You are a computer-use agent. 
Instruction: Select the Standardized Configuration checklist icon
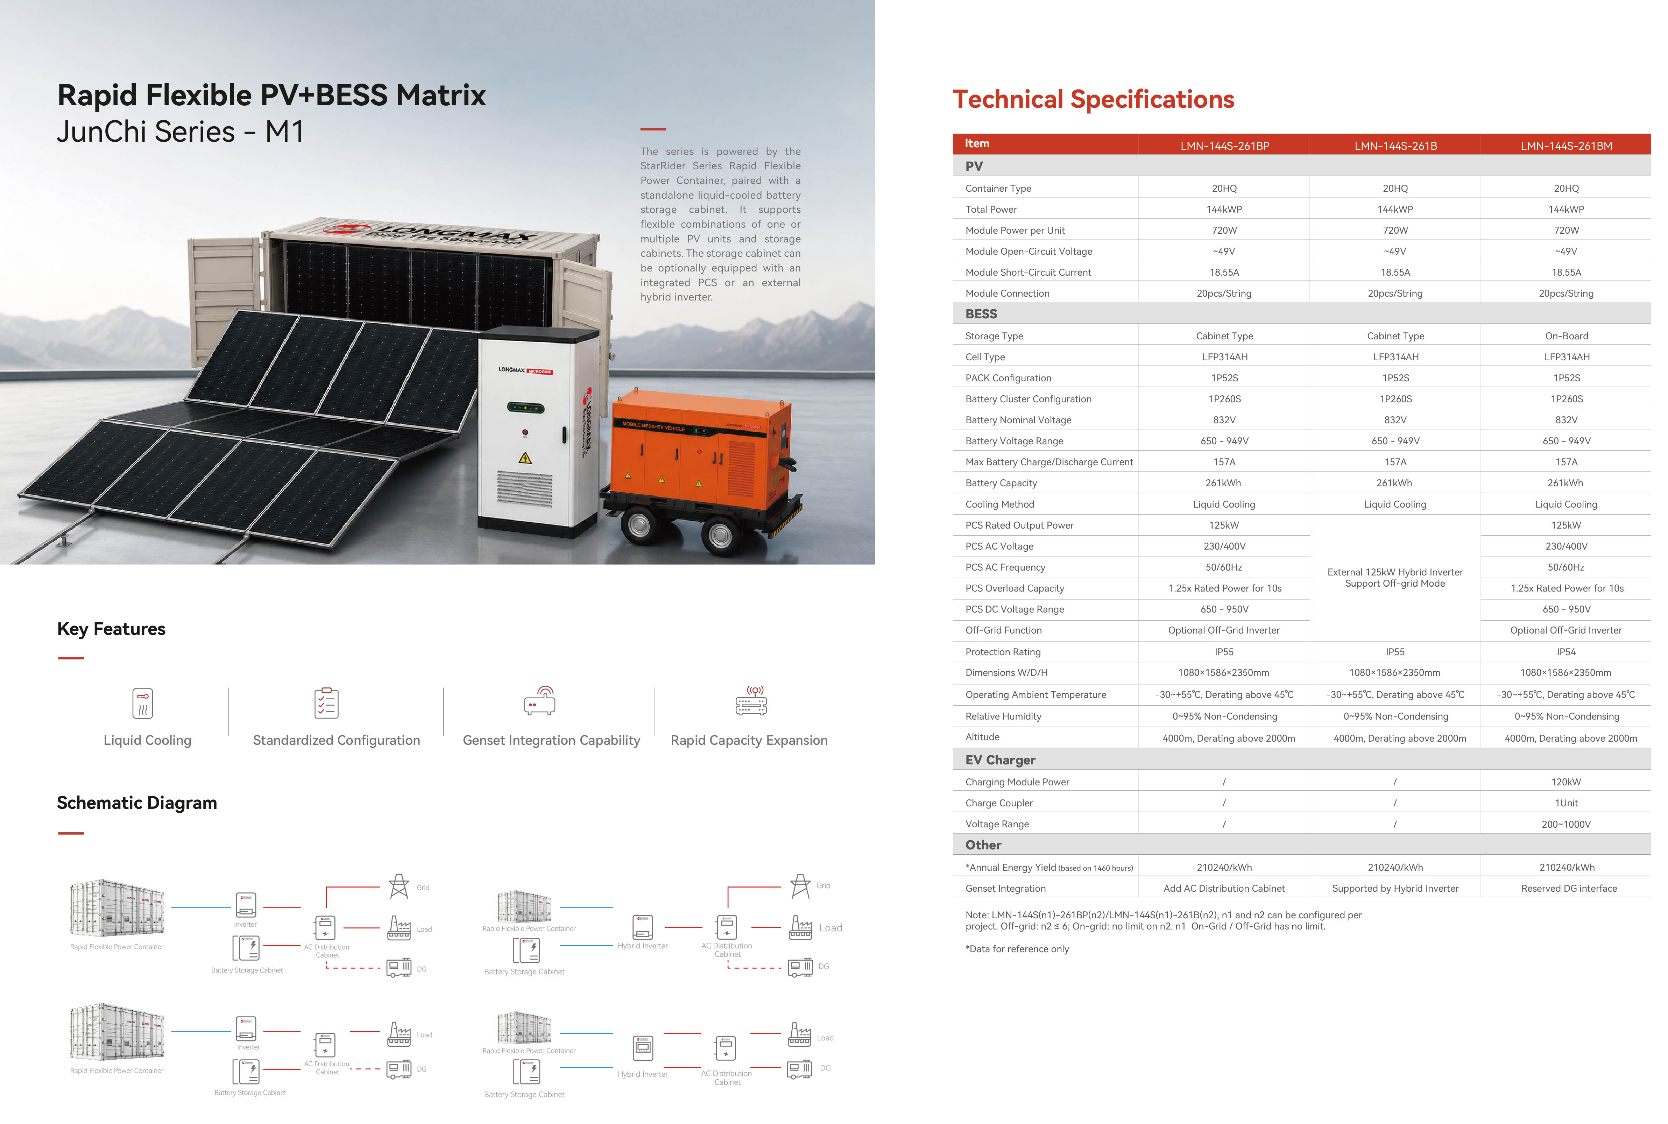click(x=326, y=702)
